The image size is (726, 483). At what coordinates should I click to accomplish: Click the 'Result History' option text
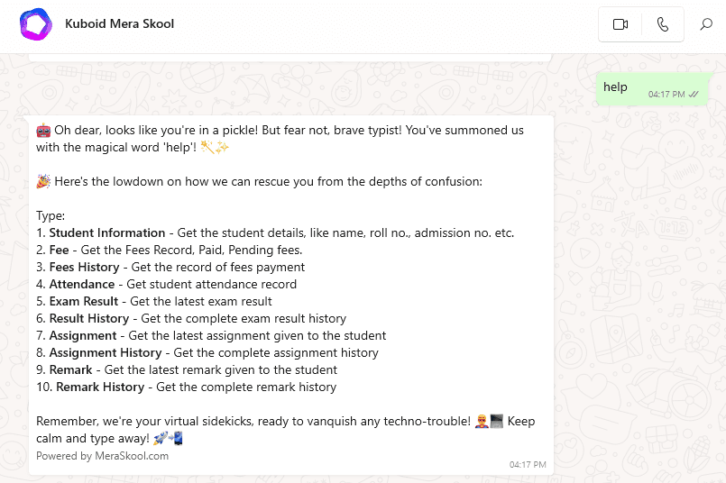click(87, 318)
